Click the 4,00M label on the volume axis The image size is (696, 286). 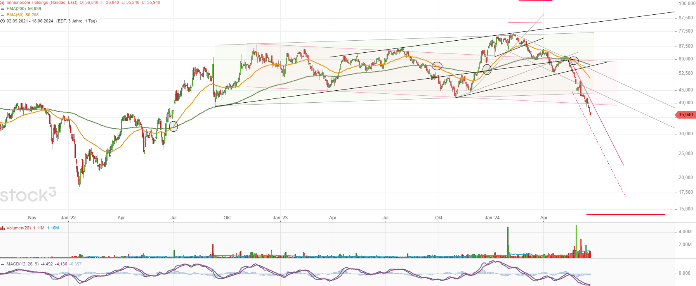tap(685, 232)
